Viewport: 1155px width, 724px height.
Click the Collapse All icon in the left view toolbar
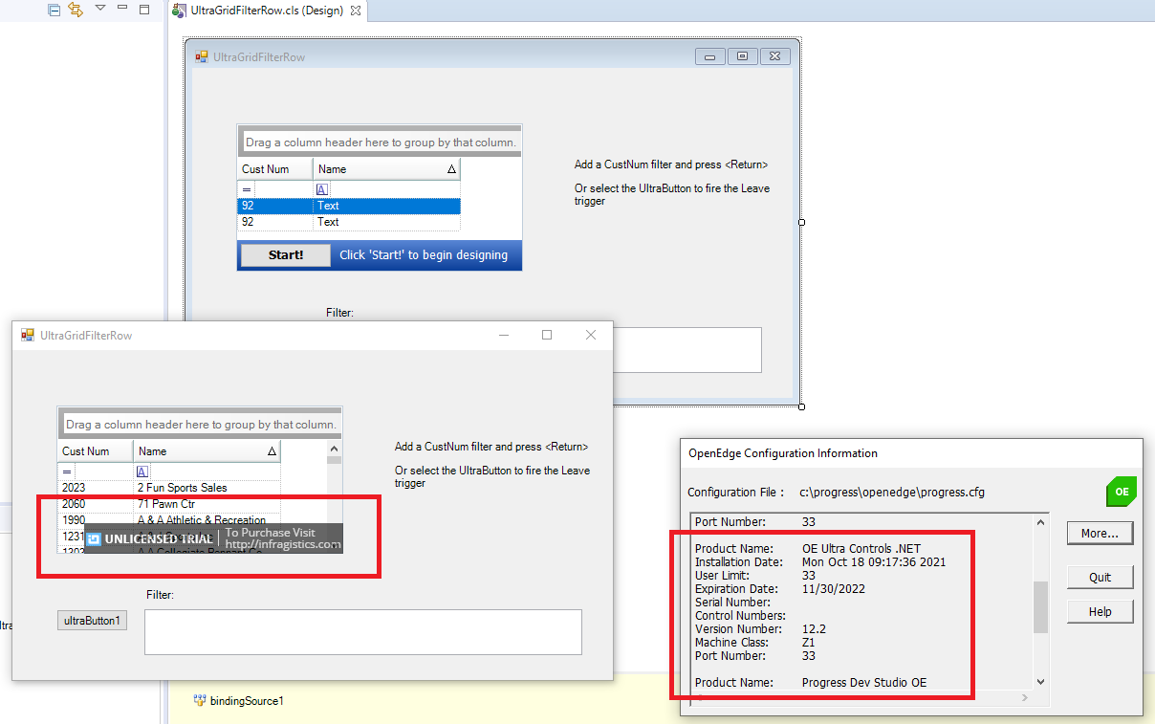pyautogui.click(x=54, y=10)
